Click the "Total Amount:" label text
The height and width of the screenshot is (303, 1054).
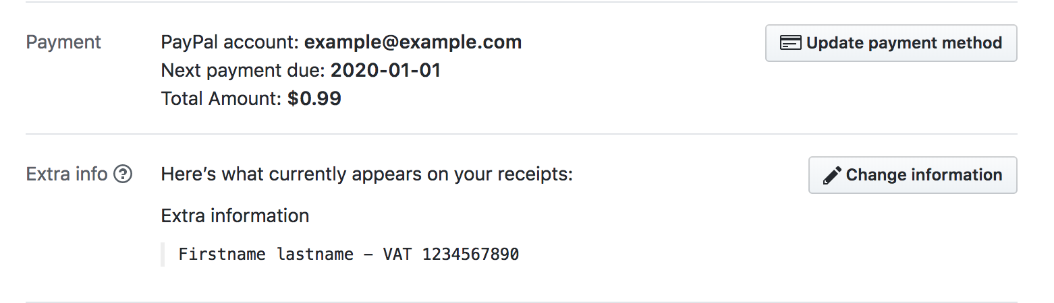pyautogui.click(x=221, y=100)
